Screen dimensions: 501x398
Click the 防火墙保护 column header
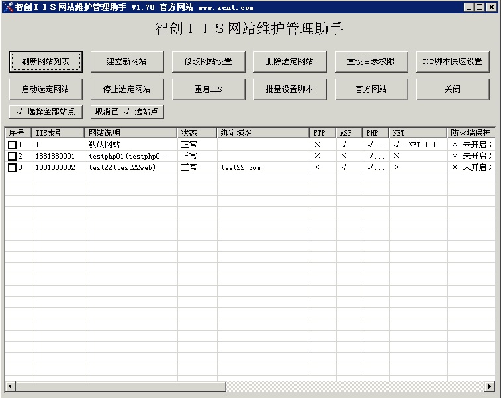tap(471, 132)
